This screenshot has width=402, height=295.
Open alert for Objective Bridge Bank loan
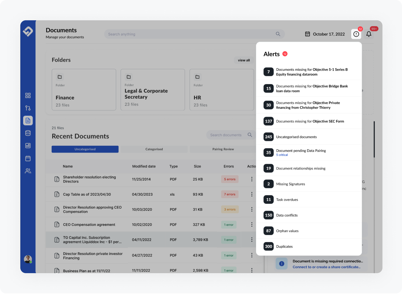[309, 88]
